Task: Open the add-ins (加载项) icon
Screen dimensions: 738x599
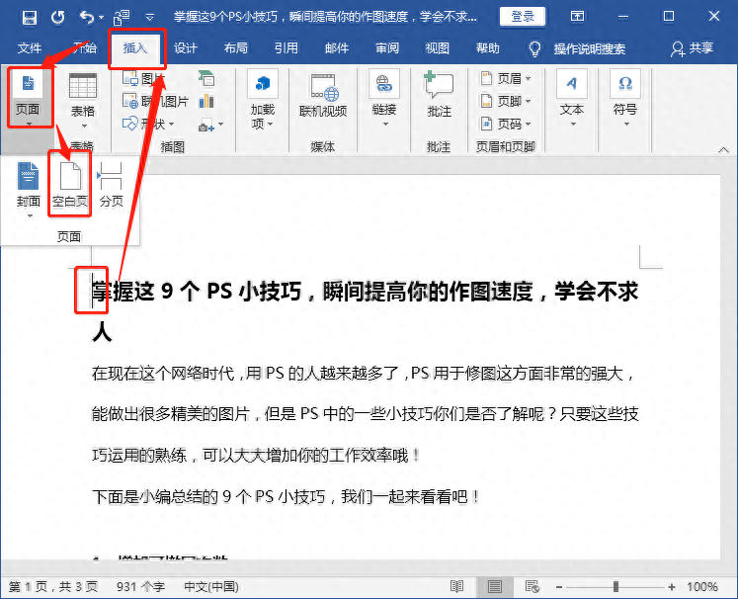Action: point(263,99)
